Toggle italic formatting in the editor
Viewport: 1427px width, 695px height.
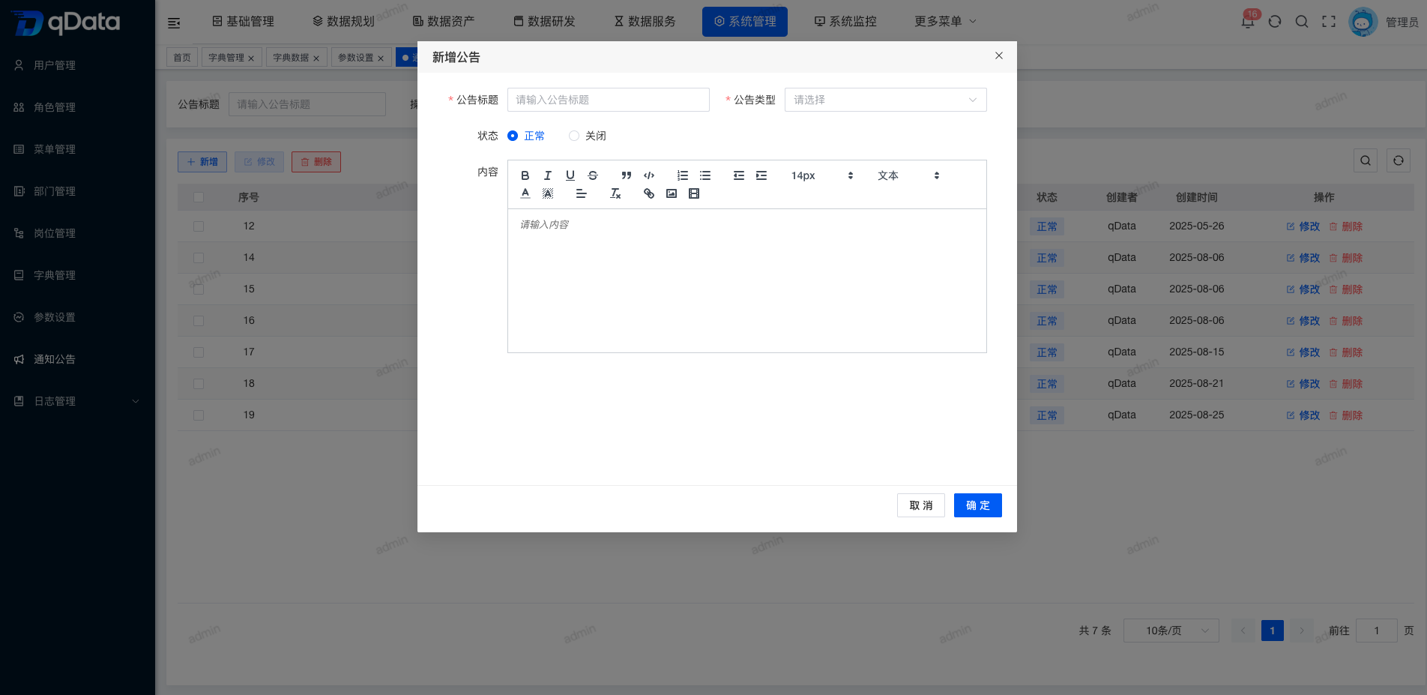pyautogui.click(x=548, y=175)
